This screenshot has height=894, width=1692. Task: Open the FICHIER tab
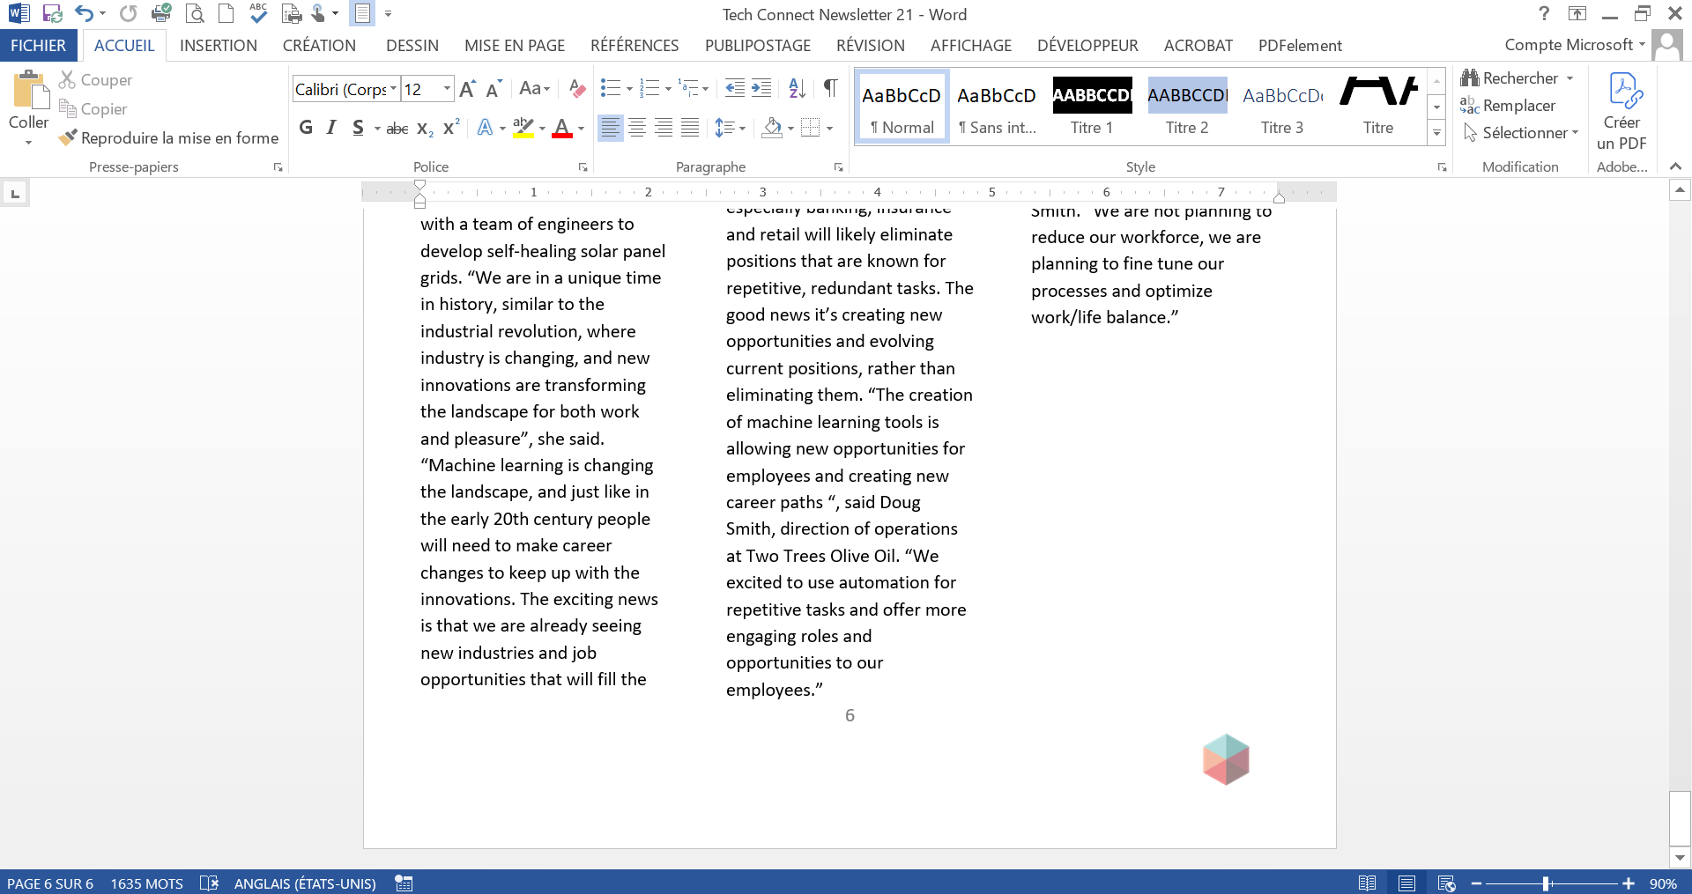[x=39, y=46]
